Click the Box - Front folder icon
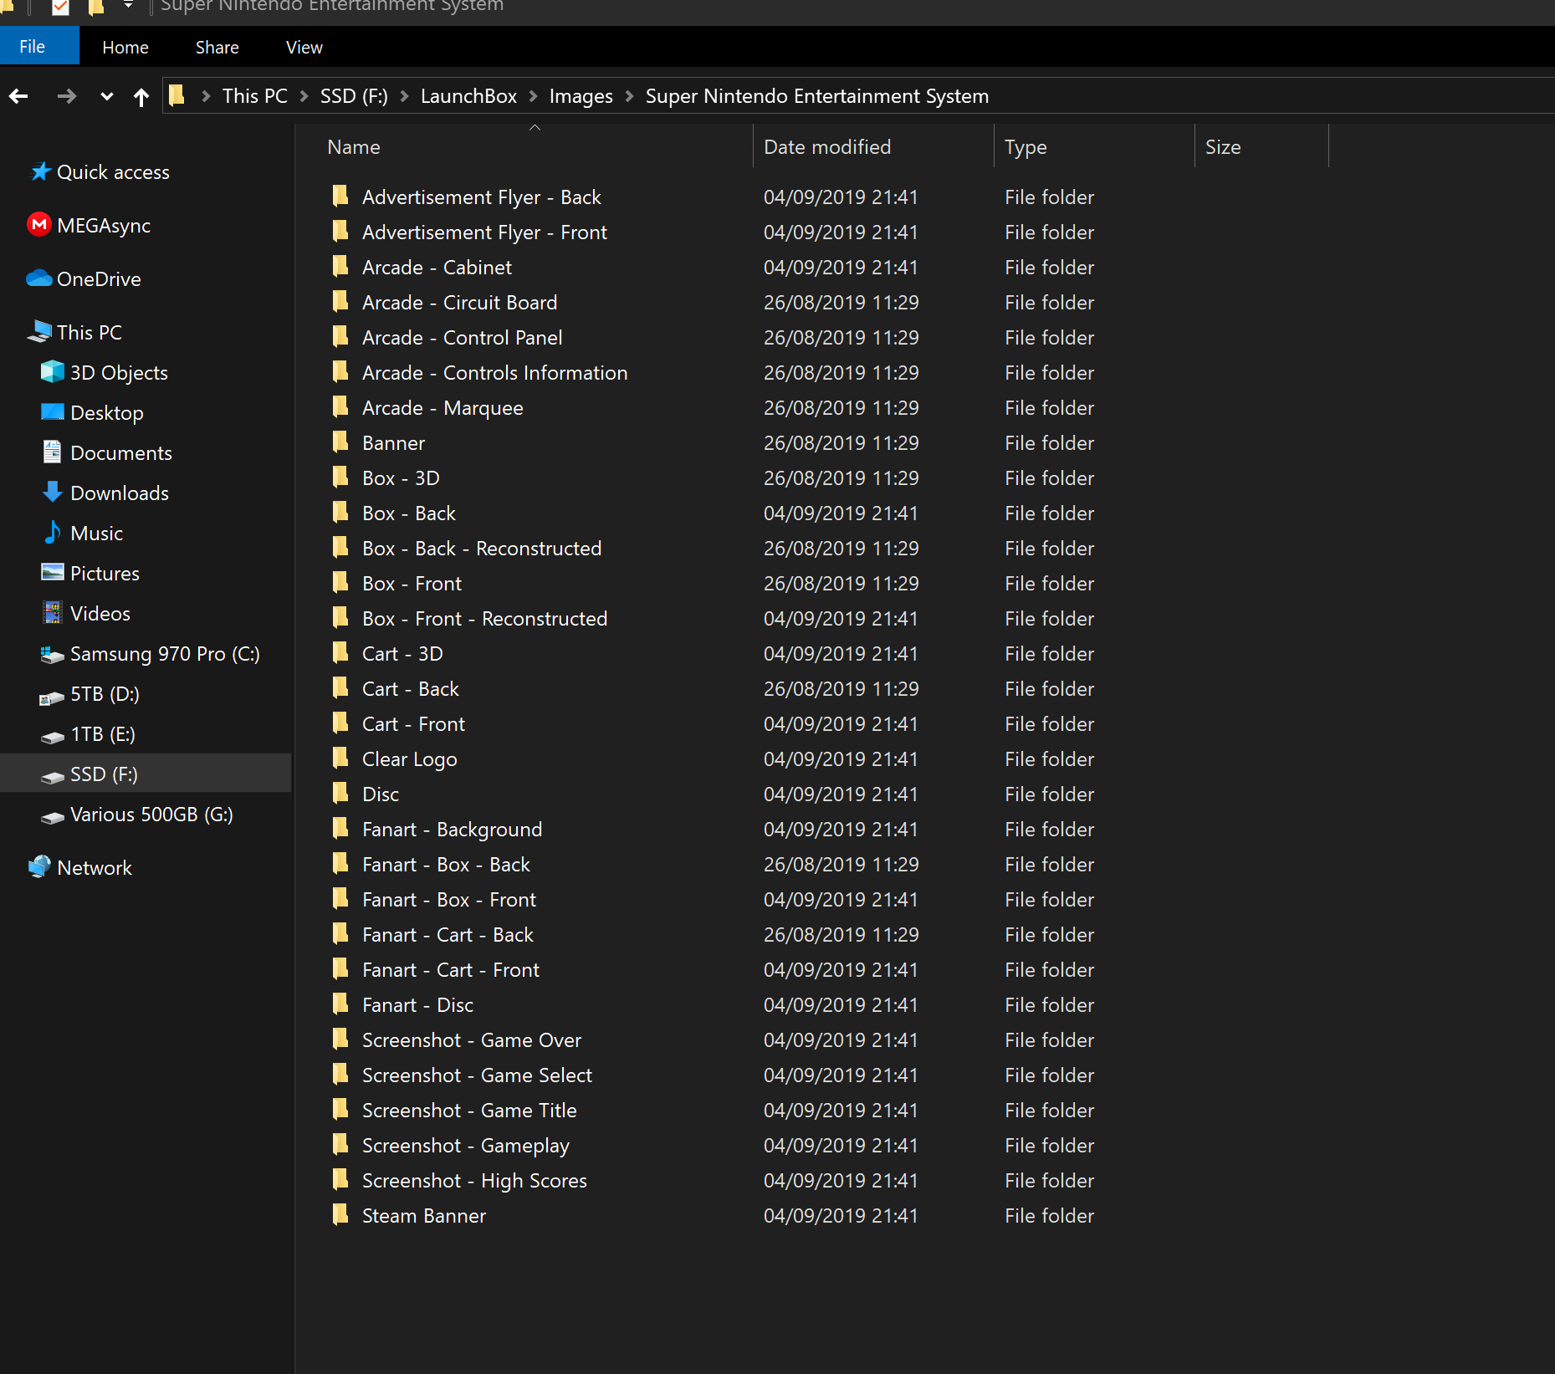1555x1374 pixels. (340, 583)
